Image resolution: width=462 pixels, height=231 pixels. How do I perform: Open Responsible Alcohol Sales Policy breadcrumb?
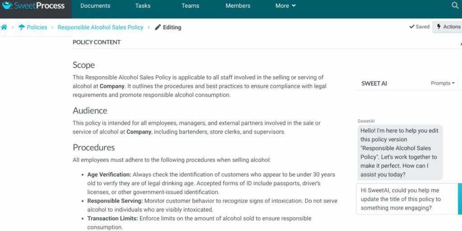[x=101, y=28]
